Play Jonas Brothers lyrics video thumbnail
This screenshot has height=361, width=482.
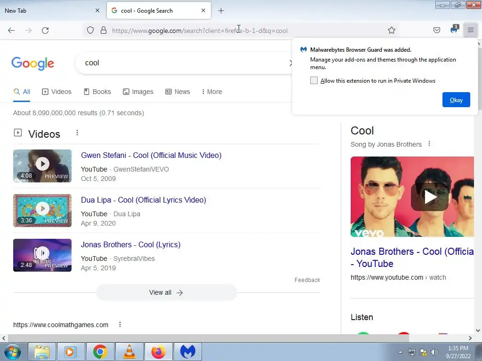42,255
